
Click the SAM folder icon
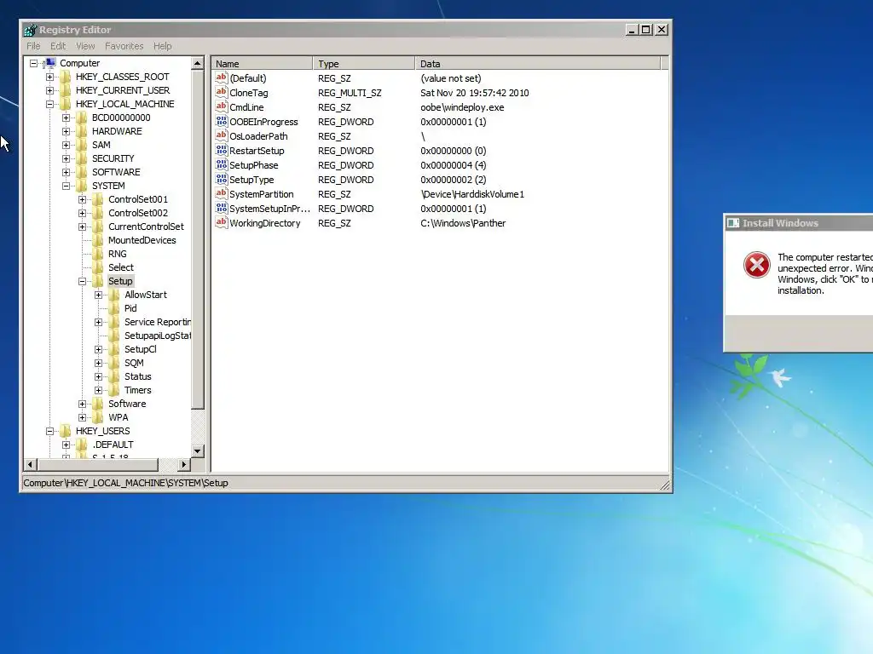pyautogui.click(x=82, y=145)
